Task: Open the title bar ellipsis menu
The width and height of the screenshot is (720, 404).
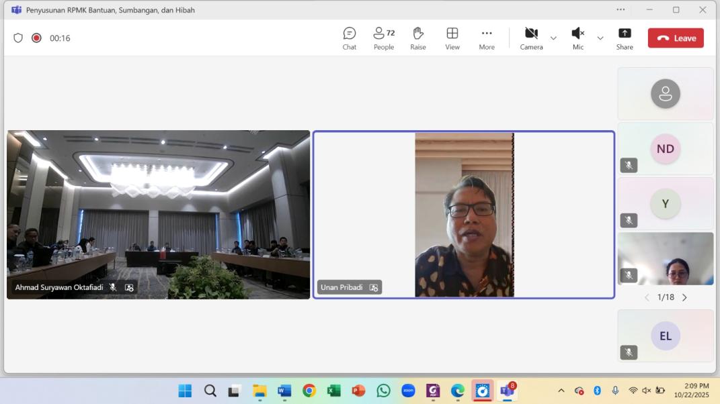Action: (x=621, y=9)
